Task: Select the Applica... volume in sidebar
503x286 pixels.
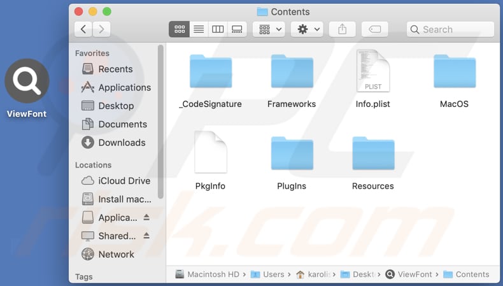Action: pyautogui.click(x=110, y=217)
